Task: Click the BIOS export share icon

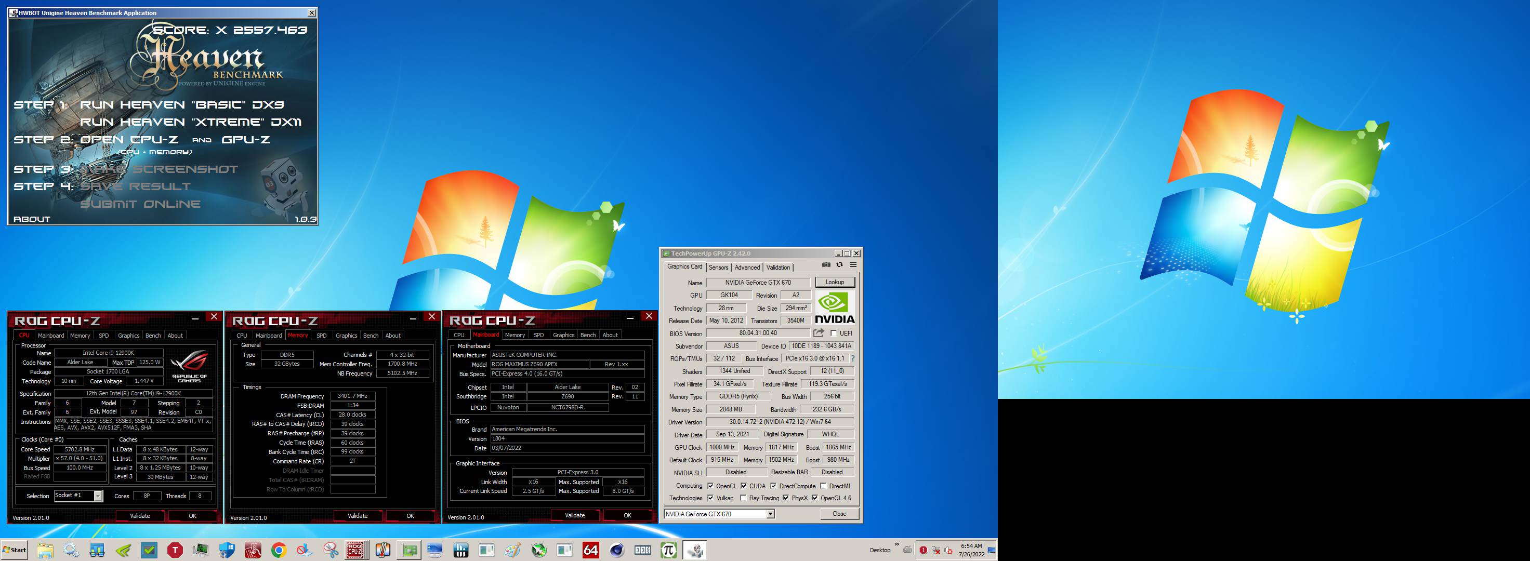Action: tap(819, 333)
